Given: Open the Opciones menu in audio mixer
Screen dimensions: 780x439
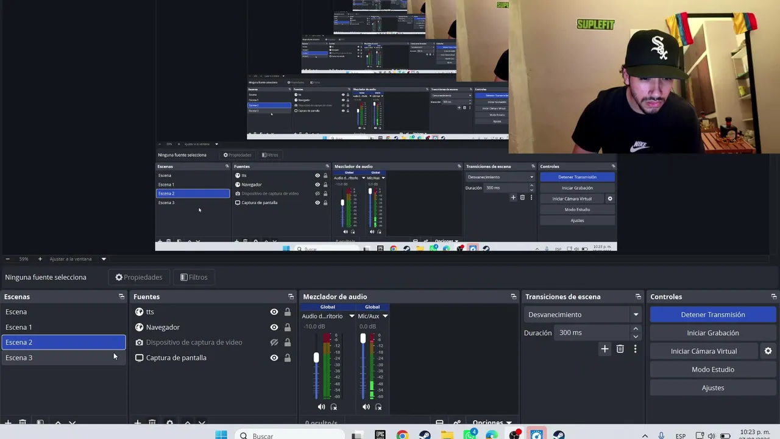Looking at the screenshot, I should (x=492, y=423).
